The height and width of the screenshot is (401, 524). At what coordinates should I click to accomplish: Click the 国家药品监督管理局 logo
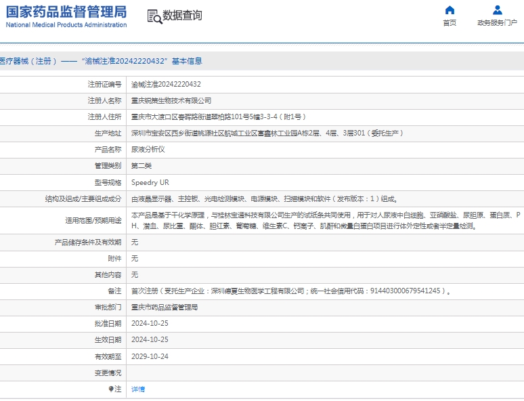[66, 12]
